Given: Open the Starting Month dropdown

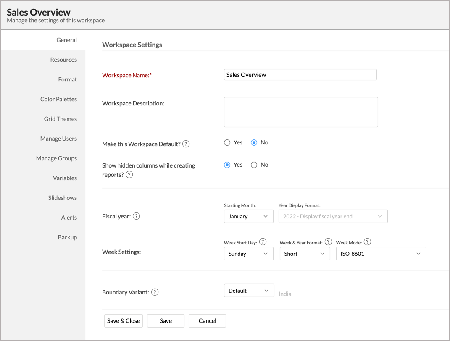Looking at the screenshot, I should click(x=248, y=217).
